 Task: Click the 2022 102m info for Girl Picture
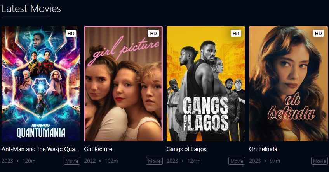pyautogui.click(x=101, y=161)
